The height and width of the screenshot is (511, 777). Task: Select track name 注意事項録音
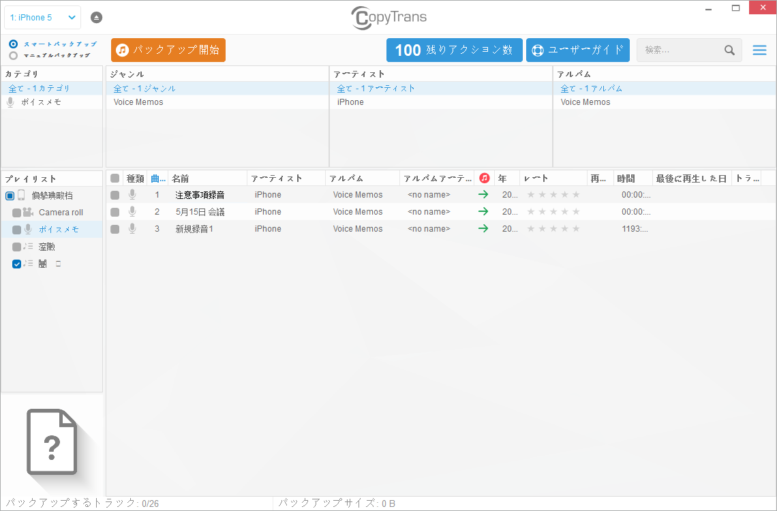coord(200,195)
